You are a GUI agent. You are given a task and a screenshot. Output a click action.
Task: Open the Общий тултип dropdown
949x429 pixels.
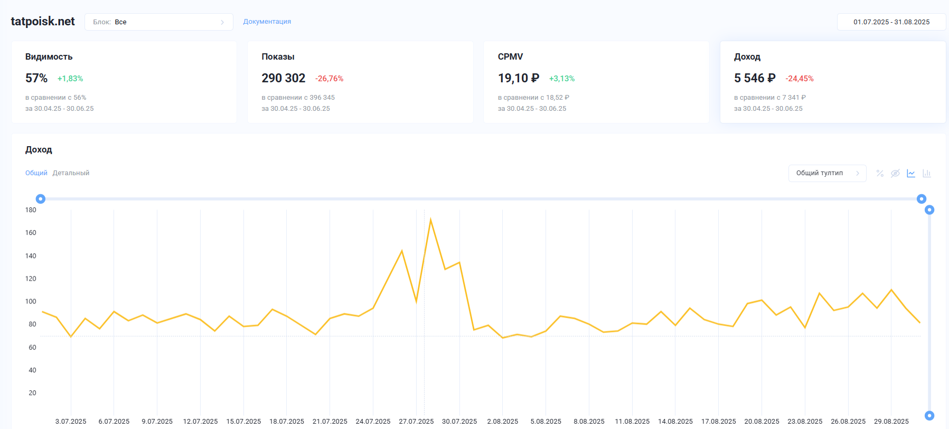click(827, 173)
